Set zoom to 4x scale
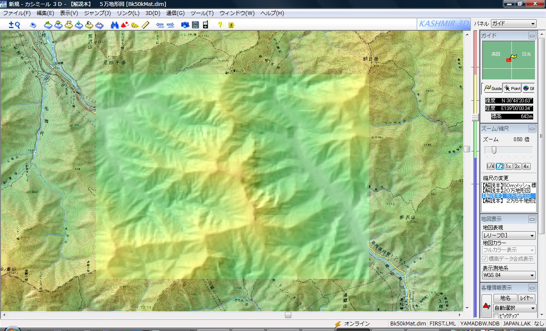Screen dimensions: 546x331 526,166
